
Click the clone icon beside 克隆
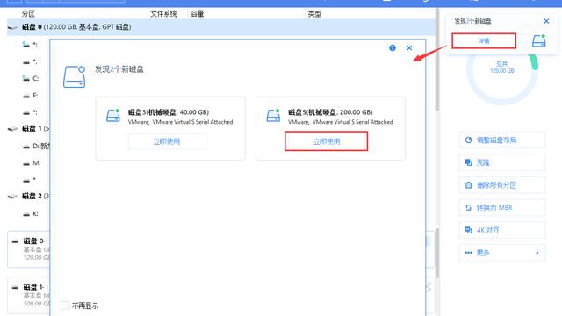[468, 162]
